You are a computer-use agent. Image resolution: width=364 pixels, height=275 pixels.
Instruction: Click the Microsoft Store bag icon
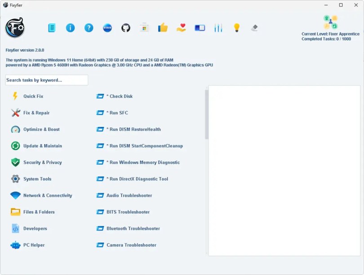click(144, 27)
